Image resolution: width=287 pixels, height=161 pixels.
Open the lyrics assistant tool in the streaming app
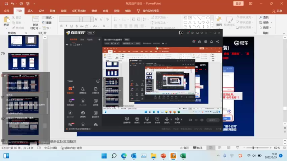(95, 114)
